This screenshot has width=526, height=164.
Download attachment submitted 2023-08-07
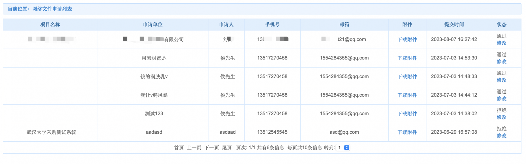point(407,40)
